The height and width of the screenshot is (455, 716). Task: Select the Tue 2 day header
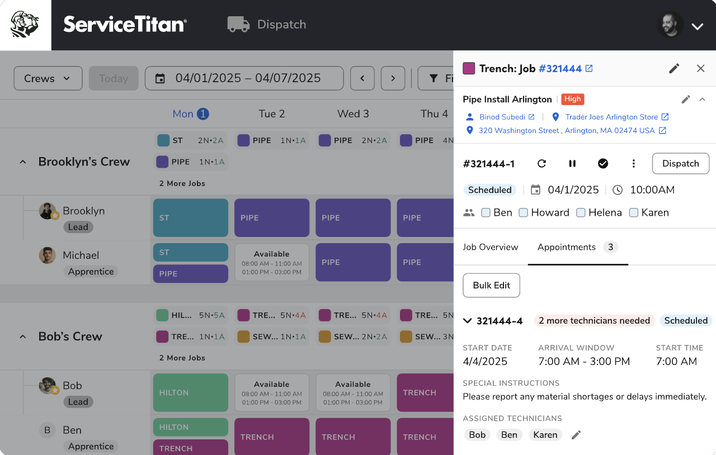point(272,114)
